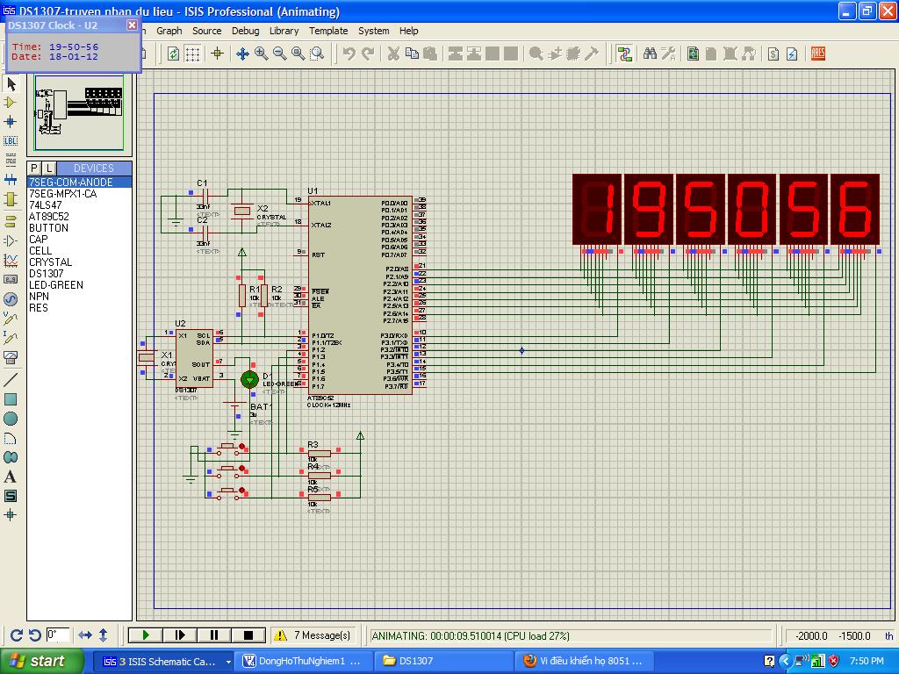This screenshot has height=674, width=899.
Task: Click the rotate clockwise icon
Action: [x=16, y=635]
